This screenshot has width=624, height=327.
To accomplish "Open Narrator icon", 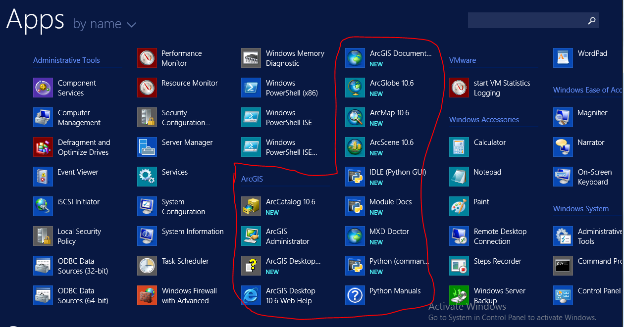I will [563, 147].
